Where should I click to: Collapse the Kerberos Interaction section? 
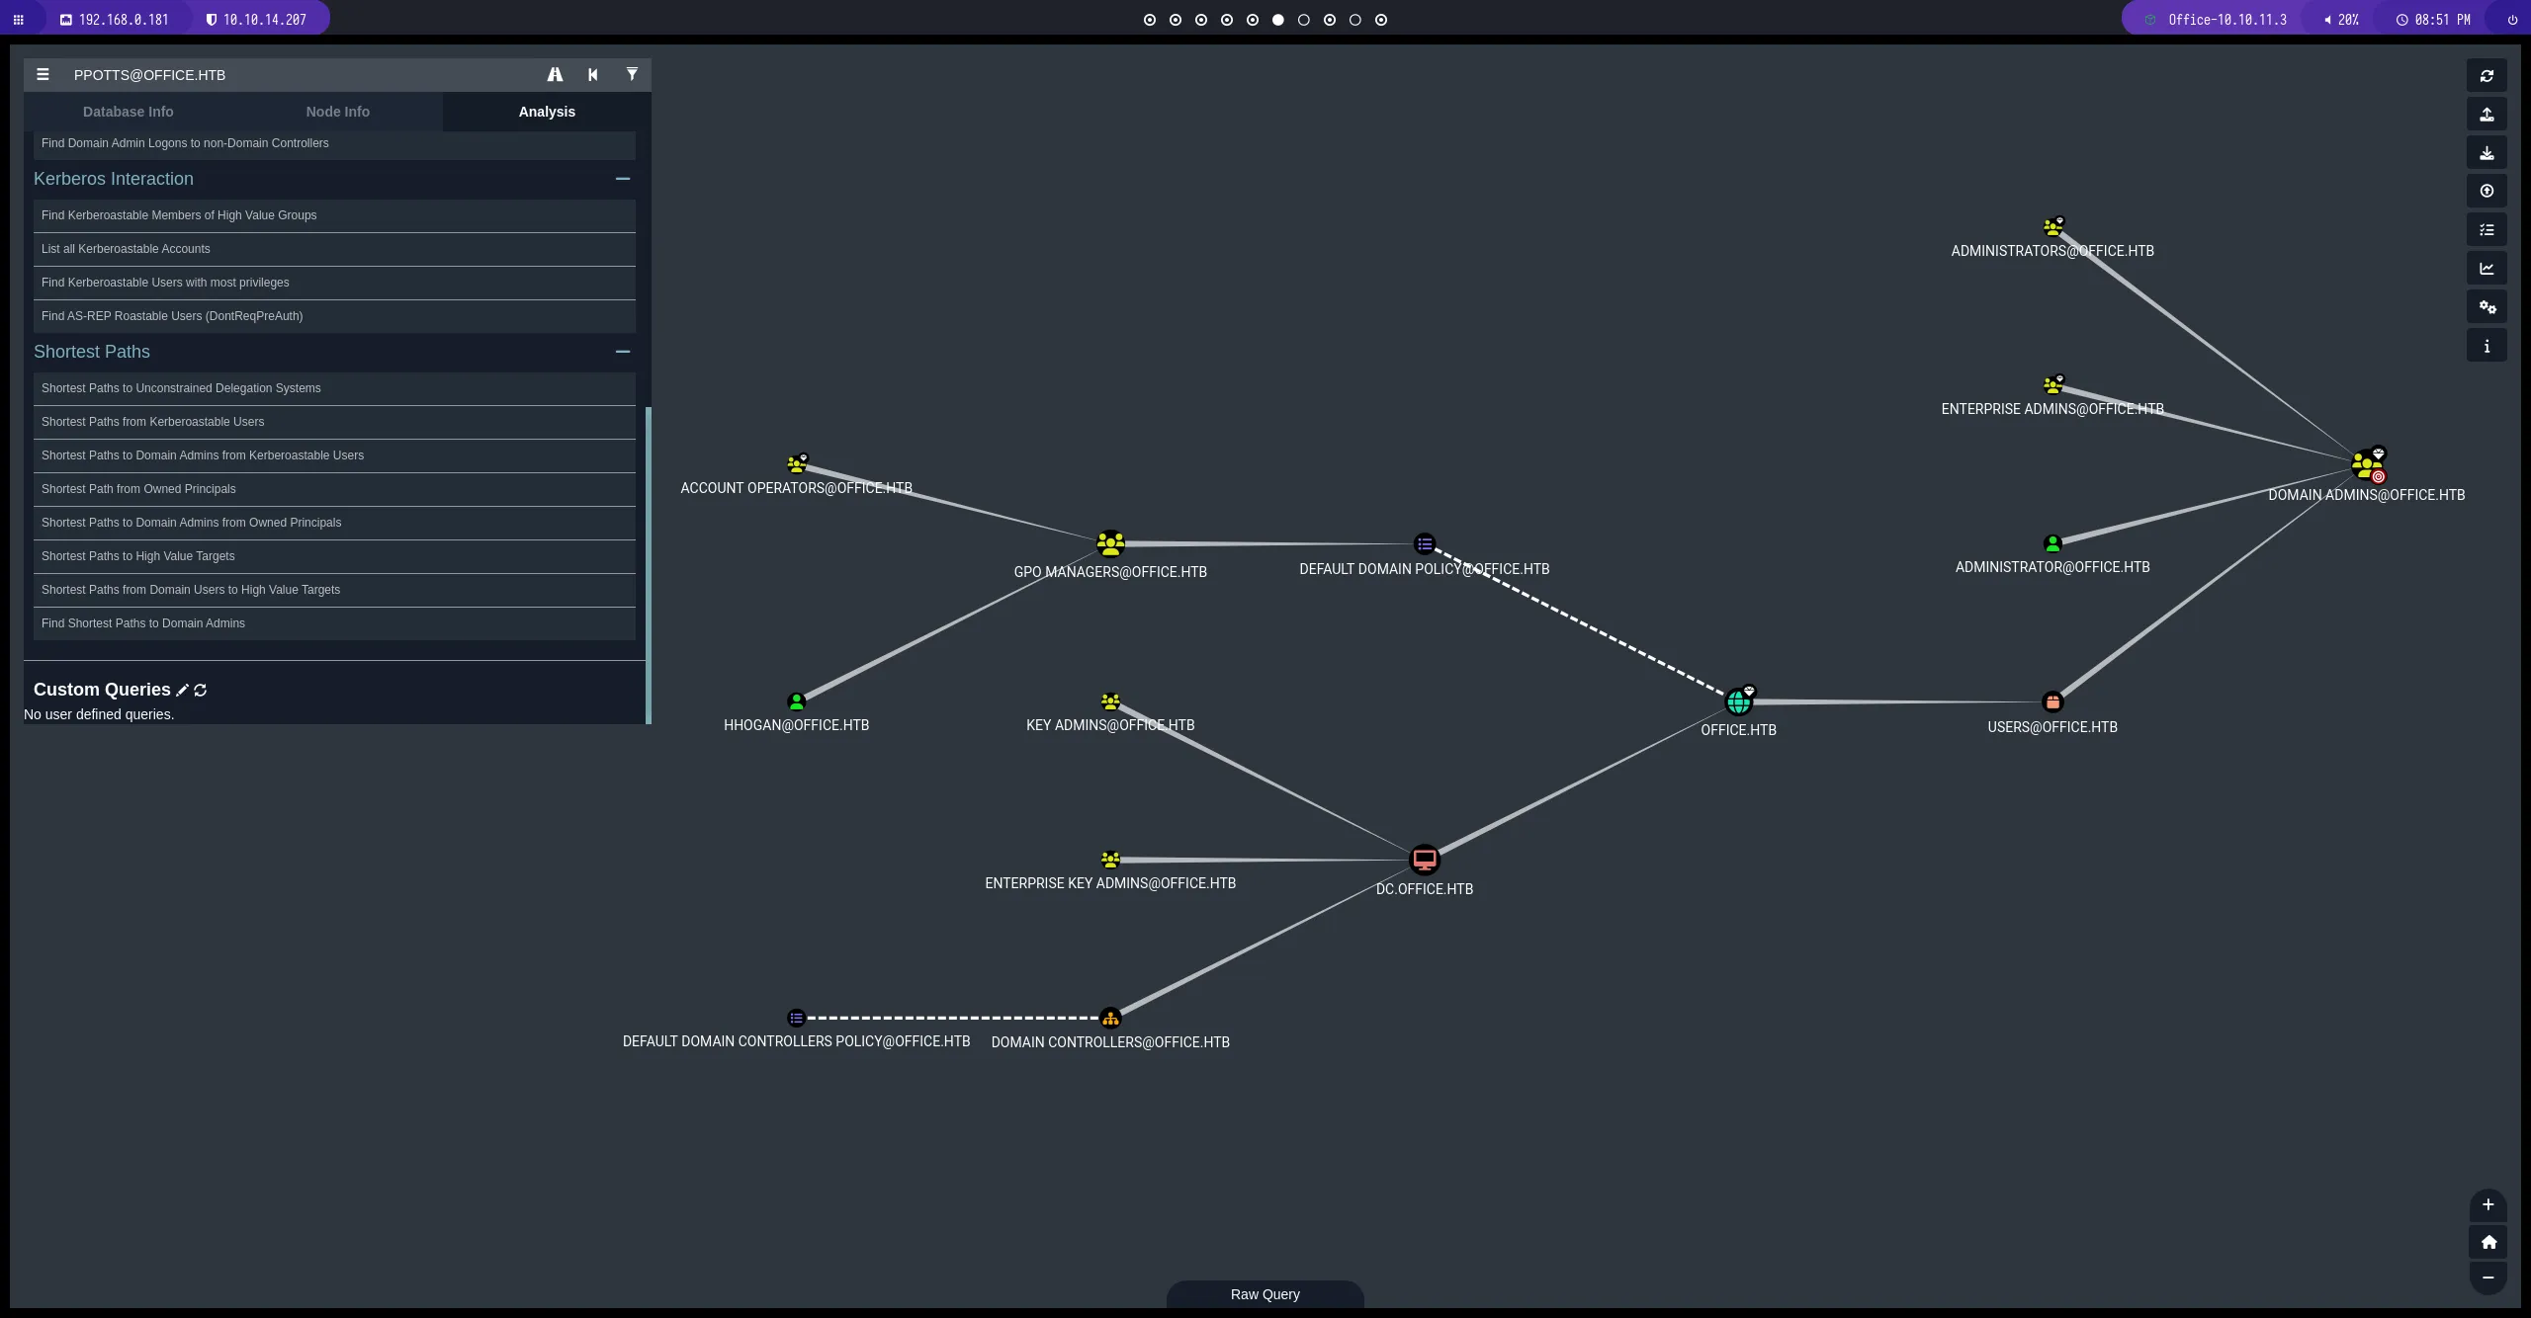tap(622, 179)
